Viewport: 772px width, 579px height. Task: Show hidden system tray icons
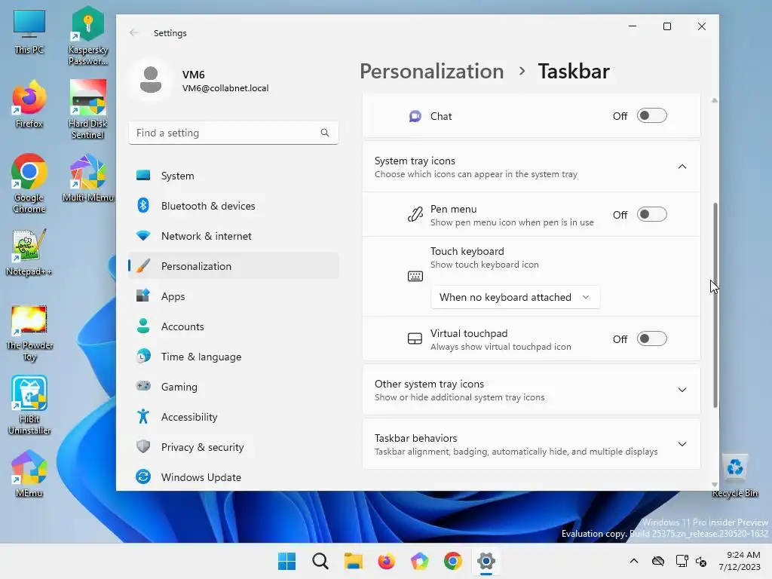coord(634,561)
